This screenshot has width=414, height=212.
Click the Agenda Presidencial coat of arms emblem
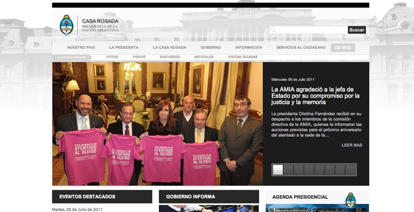point(350,200)
